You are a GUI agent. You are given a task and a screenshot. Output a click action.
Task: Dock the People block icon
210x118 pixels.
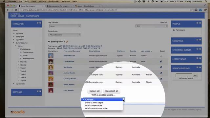200,23
